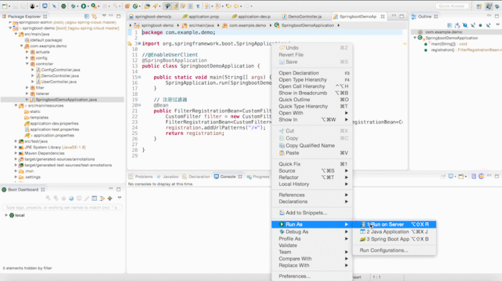Click the Quick Access search field
This screenshot has height=281, width=502.
pos(452,6)
